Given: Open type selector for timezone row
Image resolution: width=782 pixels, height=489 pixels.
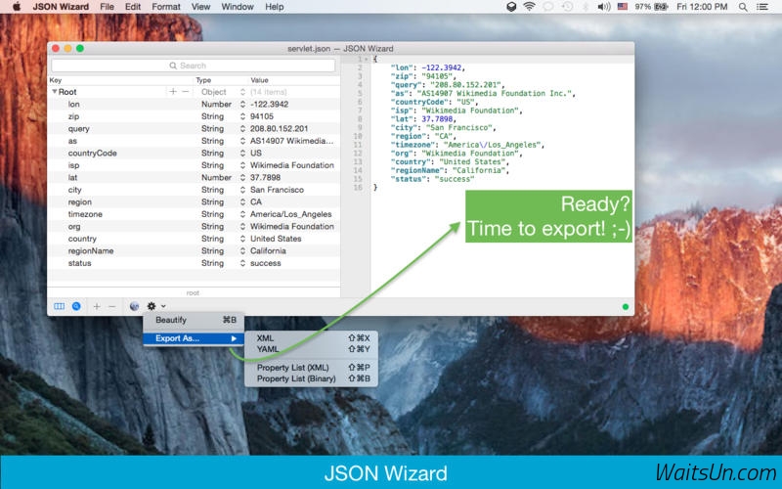Looking at the screenshot, I should (x=242, y=214).
